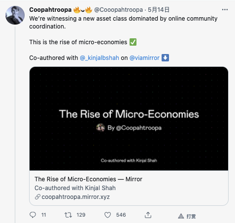The height and width of the screenshot is (223, 235).
Task: Click the 11 replies count
Action: pos(43,215)
